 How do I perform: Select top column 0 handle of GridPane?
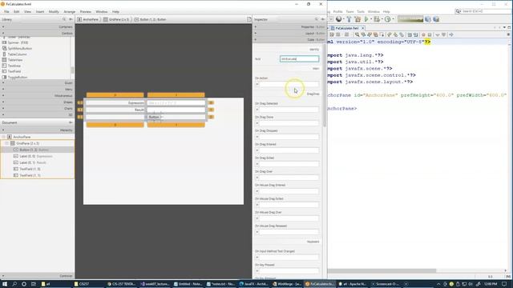pos(115,95)
